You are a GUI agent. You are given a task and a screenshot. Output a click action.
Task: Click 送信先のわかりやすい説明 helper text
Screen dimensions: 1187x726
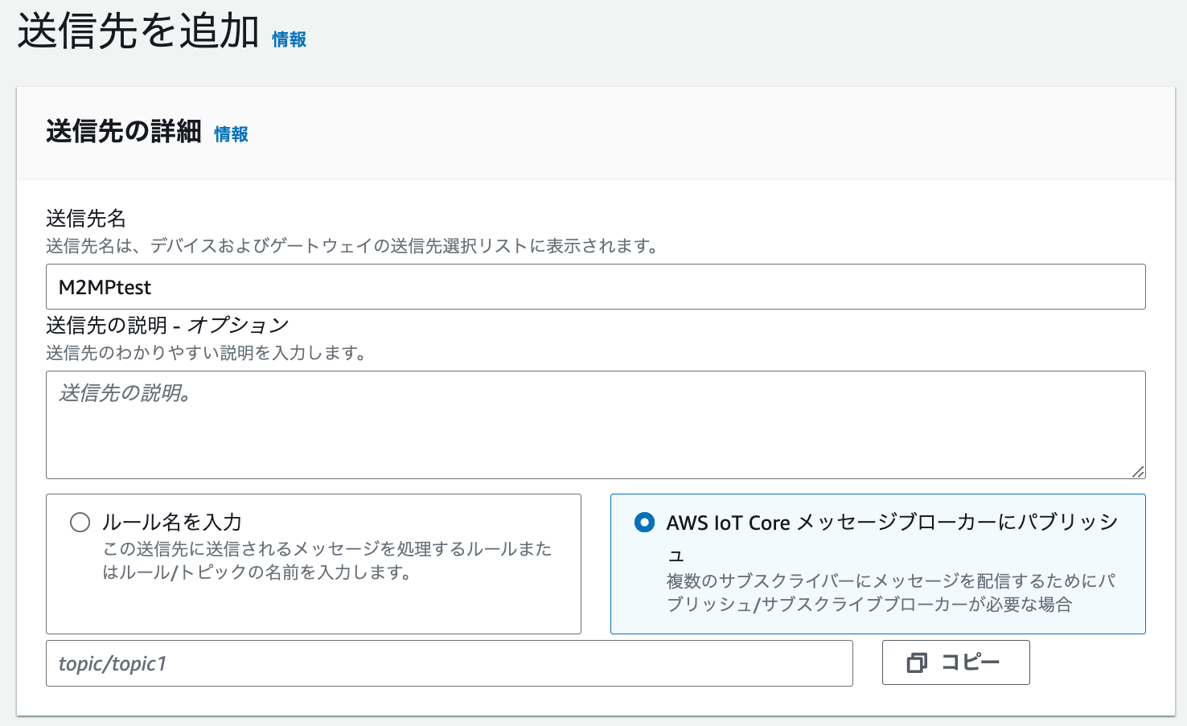[x=206, y=353]
